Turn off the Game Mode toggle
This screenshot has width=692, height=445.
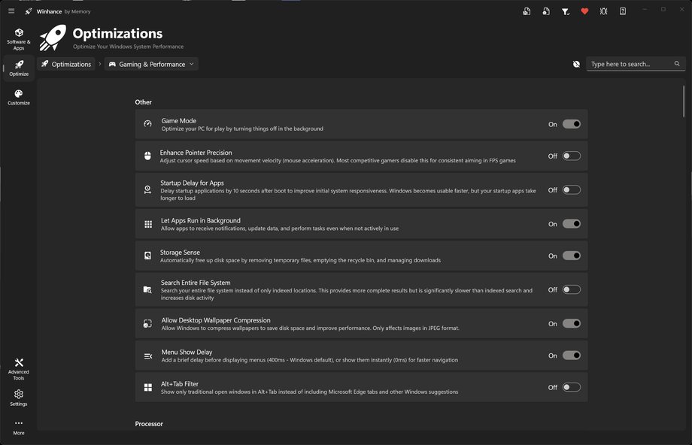571,124
